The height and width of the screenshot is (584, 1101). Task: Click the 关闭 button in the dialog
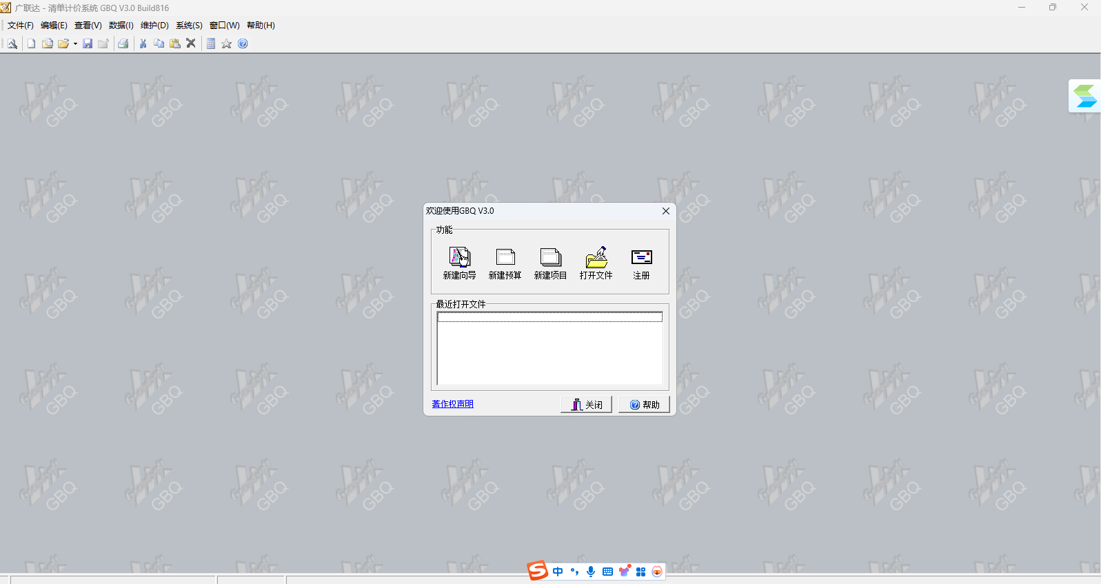pos(587,405)
